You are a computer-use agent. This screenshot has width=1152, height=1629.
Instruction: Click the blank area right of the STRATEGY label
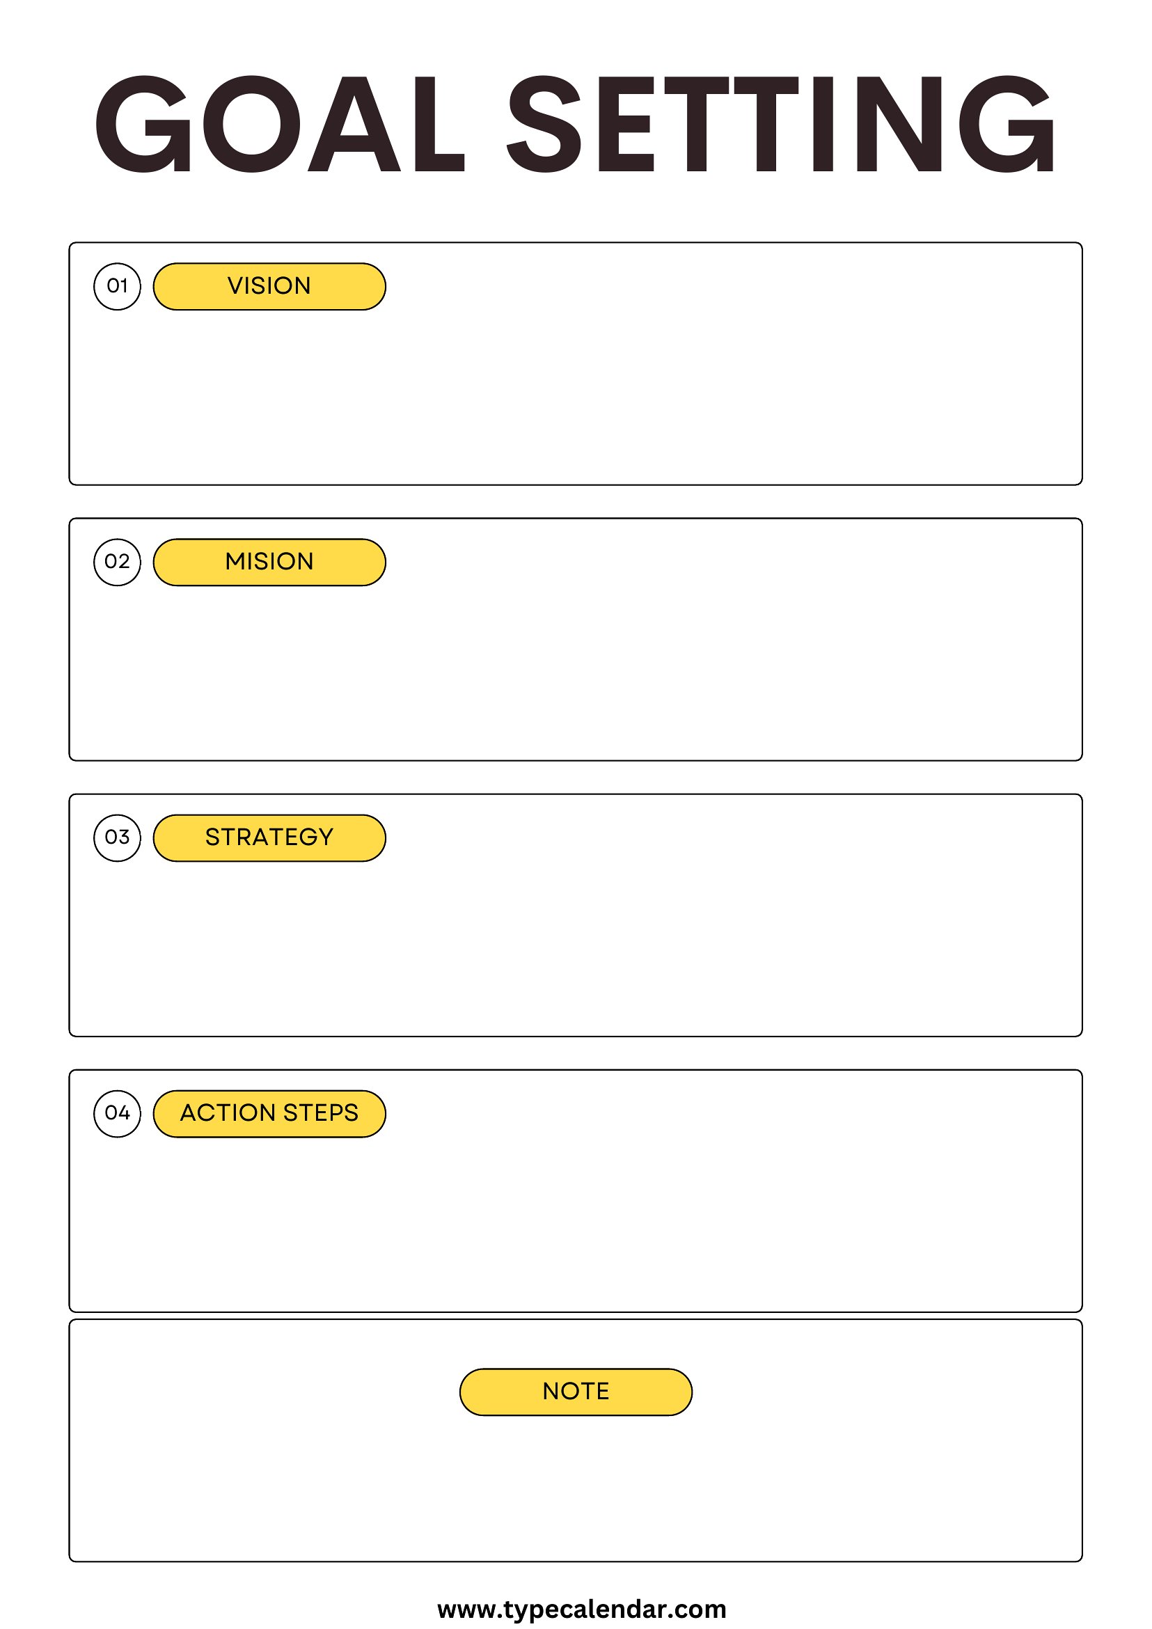731,838
